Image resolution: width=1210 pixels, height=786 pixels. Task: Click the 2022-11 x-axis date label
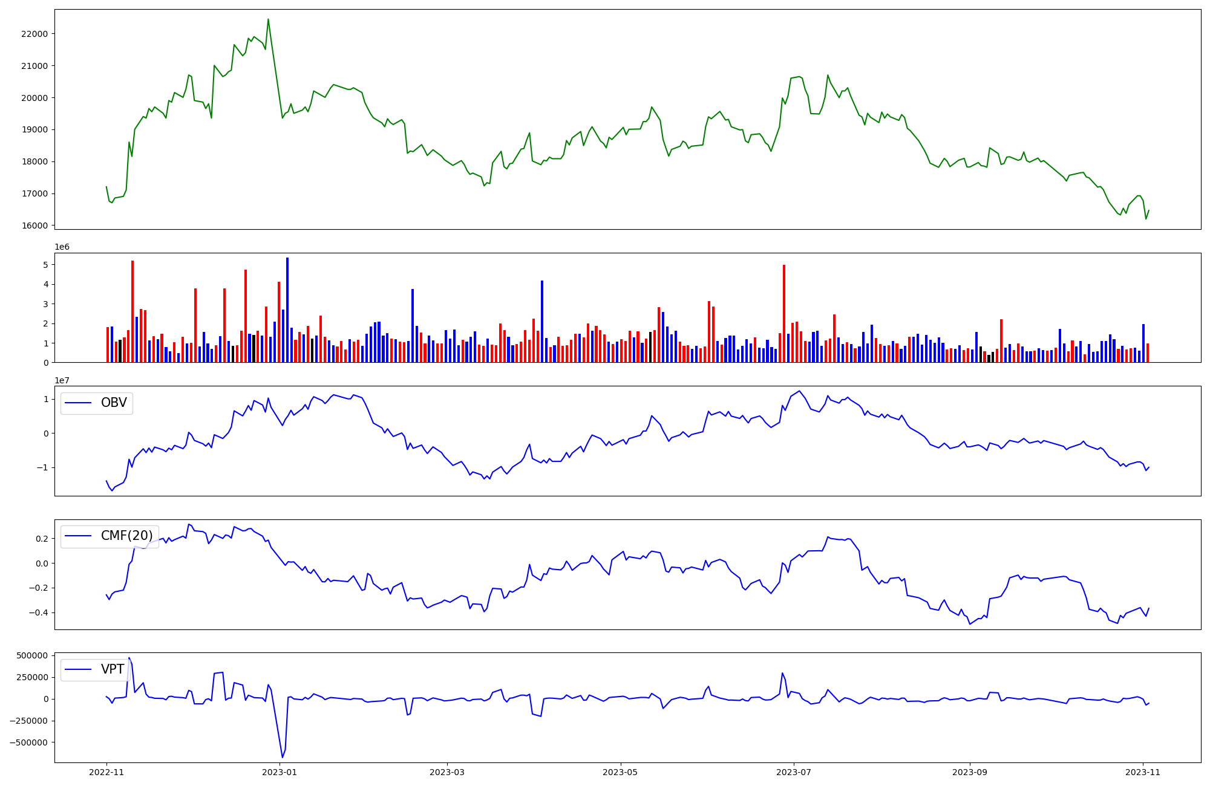[x=106, y=772]
